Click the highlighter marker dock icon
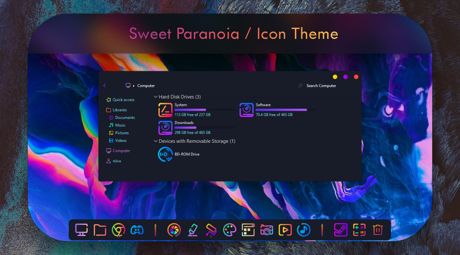Image resolution: width=460 pixels, height=255 pixels. coord(192,230)
